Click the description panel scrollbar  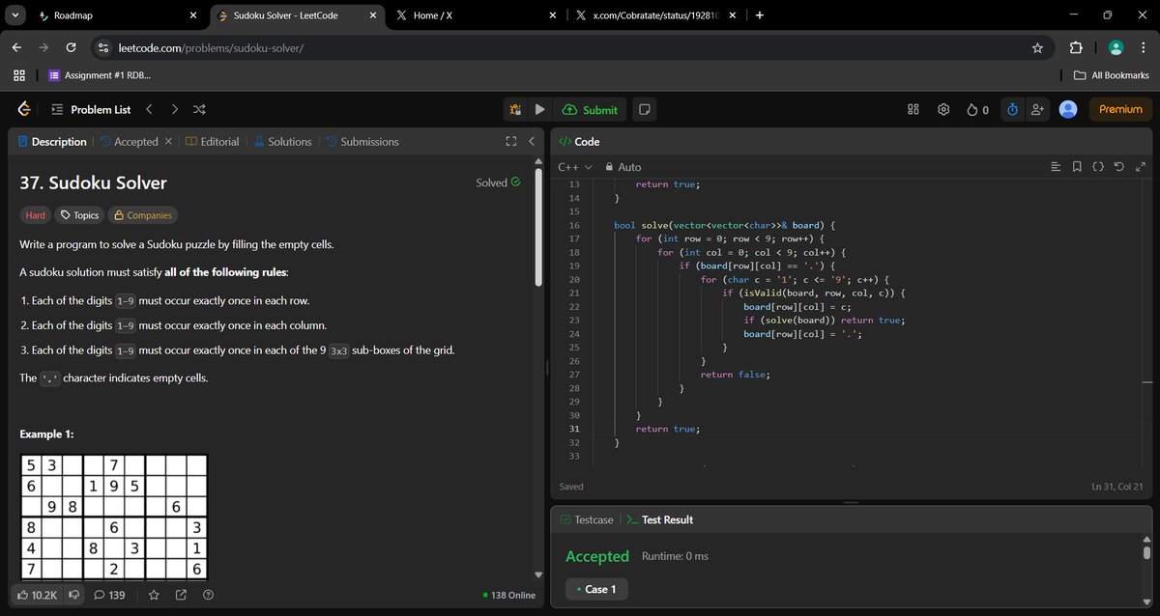537,228
